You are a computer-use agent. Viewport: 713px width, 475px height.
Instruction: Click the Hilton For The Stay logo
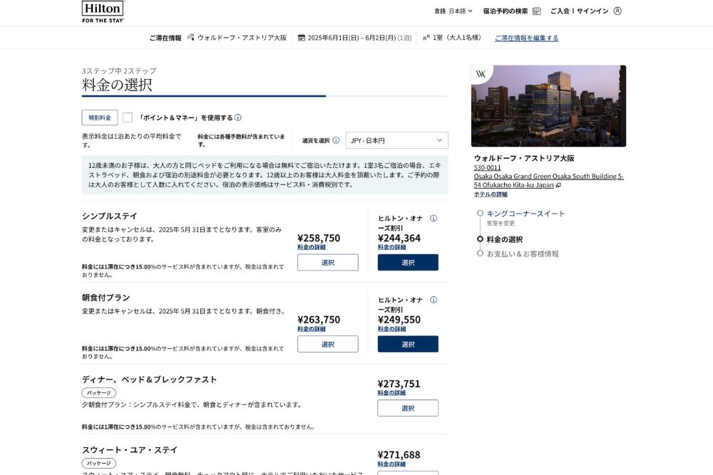click(103, 12)
